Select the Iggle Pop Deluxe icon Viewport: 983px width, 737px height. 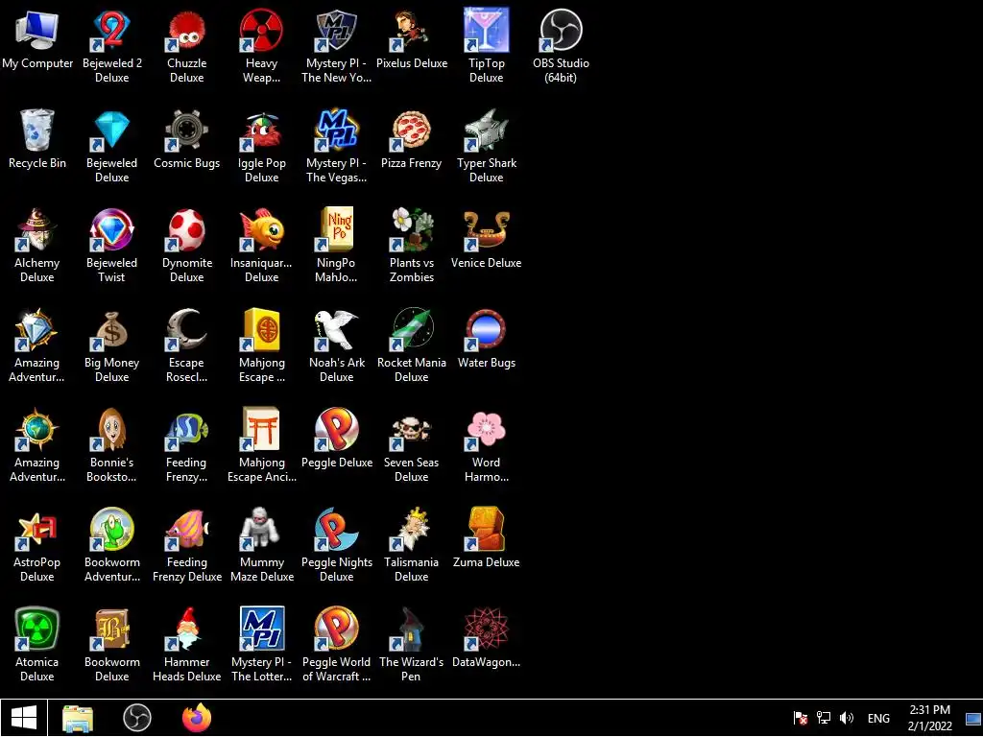click(x=261, y=130)
